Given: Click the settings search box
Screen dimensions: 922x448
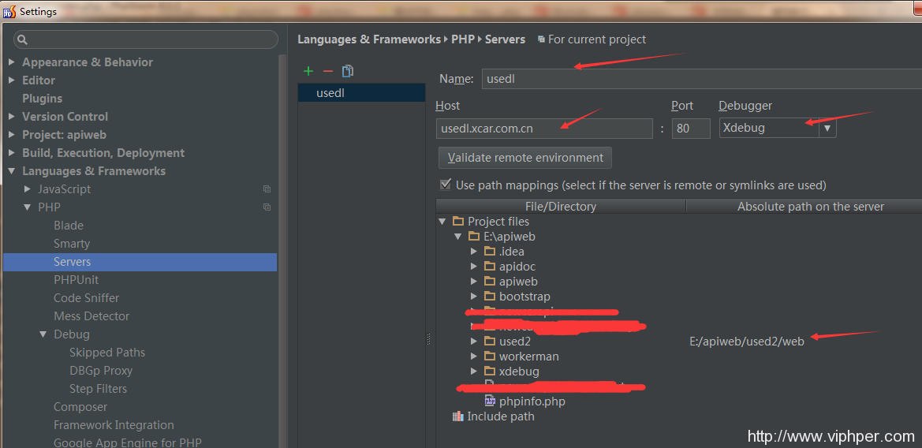Looking at the screenshot, I should 145,39.
